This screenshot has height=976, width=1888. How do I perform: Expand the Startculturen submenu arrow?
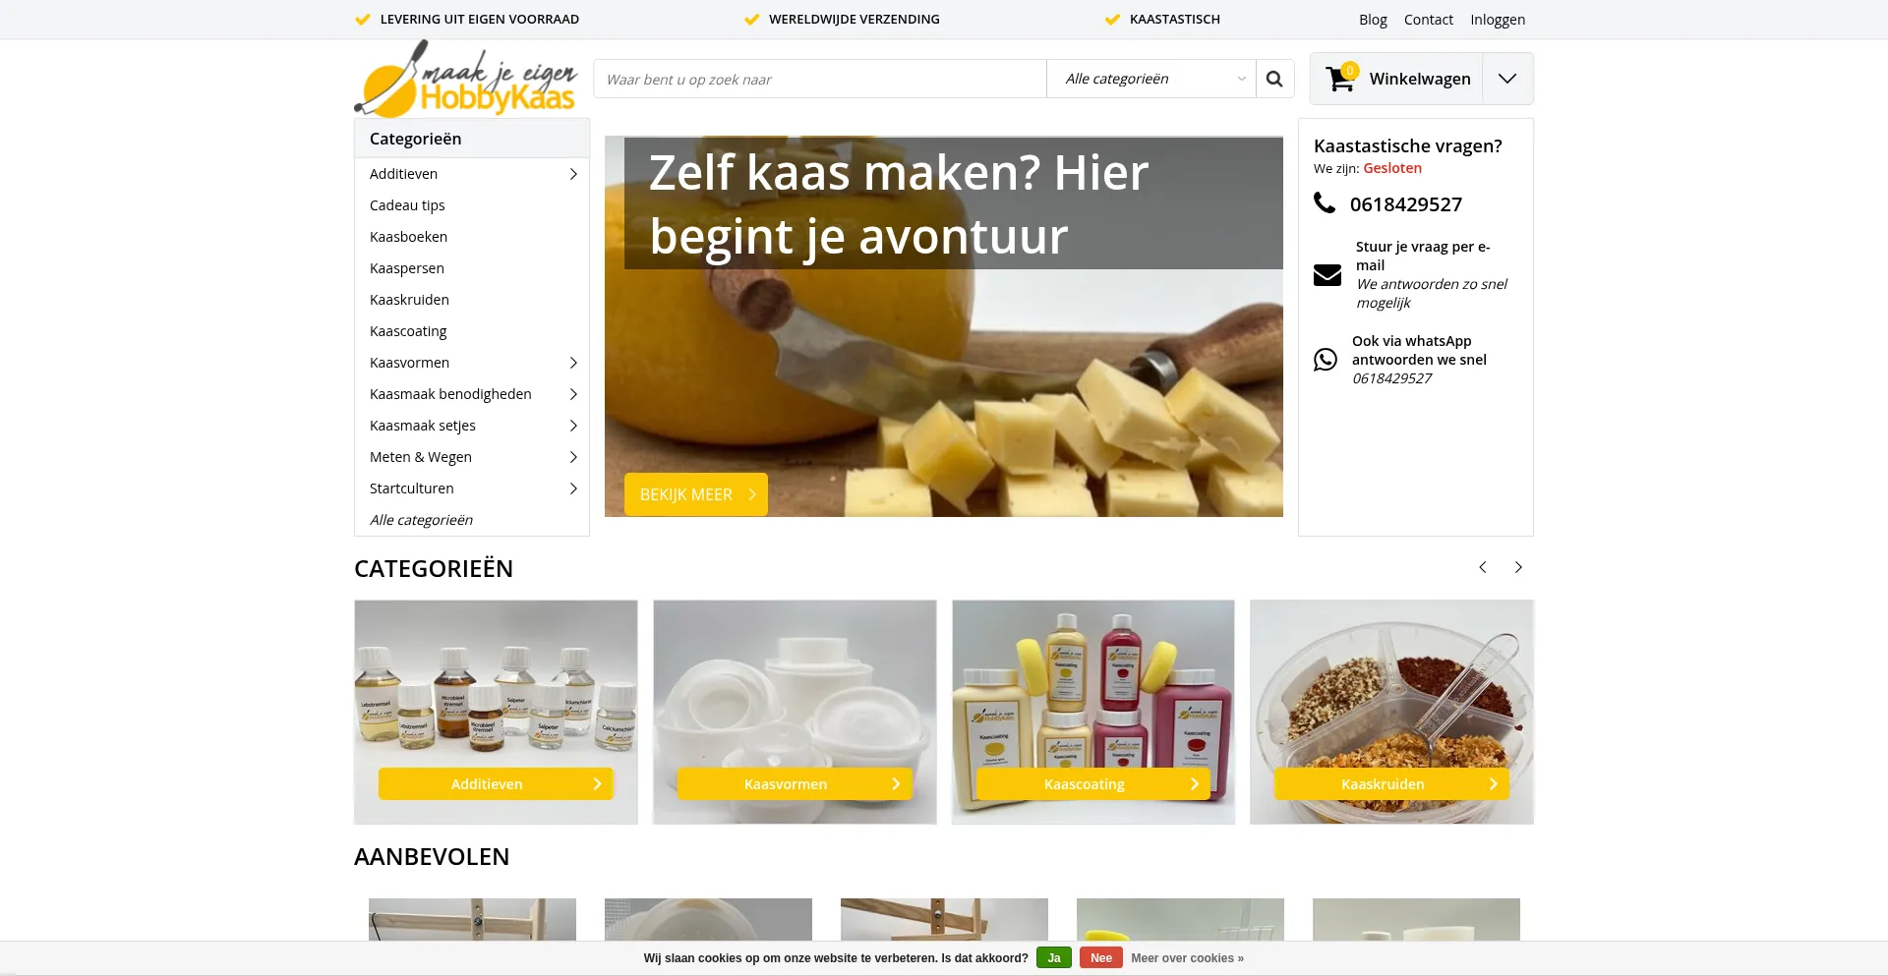573,488
